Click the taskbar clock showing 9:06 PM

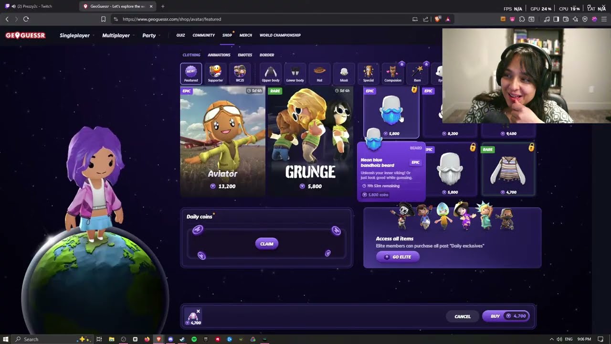coord(584,339)
